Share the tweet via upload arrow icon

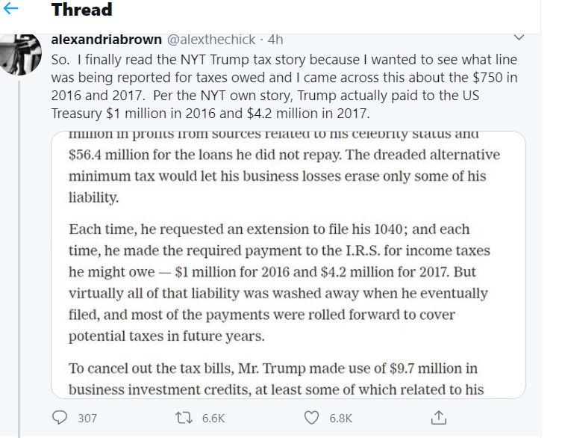coord(438,418)
